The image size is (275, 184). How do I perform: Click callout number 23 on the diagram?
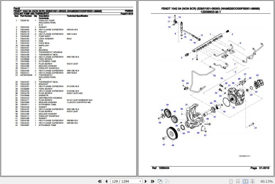tap(257, 75)
